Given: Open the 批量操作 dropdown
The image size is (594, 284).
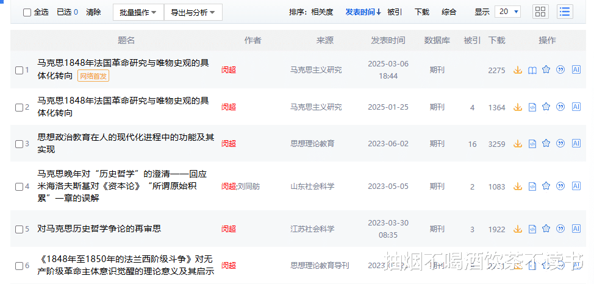Looking at the screenshot, I should click(138, 13).
